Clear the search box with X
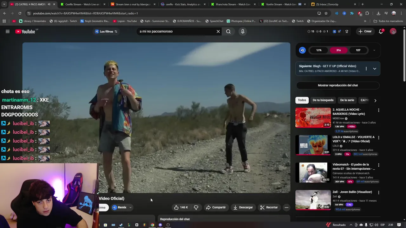The width and height of the screenshot is (406, 228). pyautogui.click(x=218, y=31)
